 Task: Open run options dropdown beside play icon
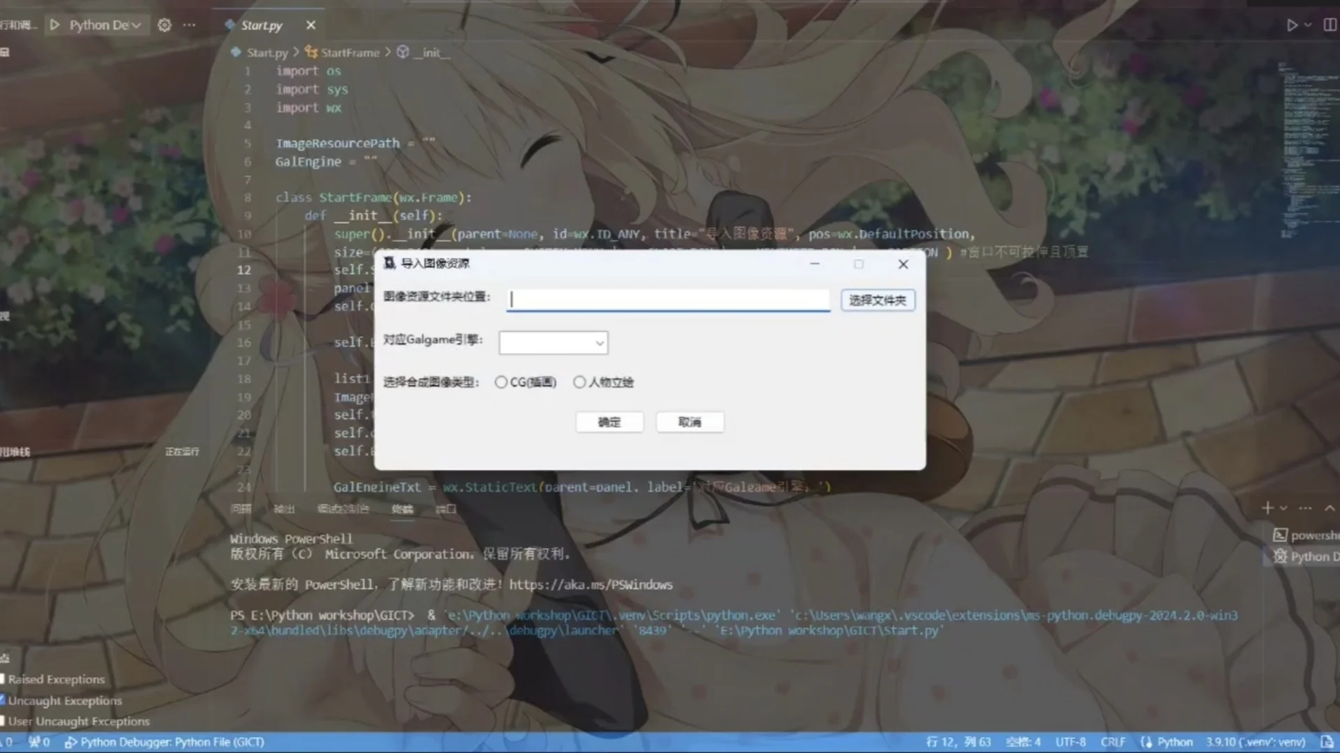(x=1308, y=25)
